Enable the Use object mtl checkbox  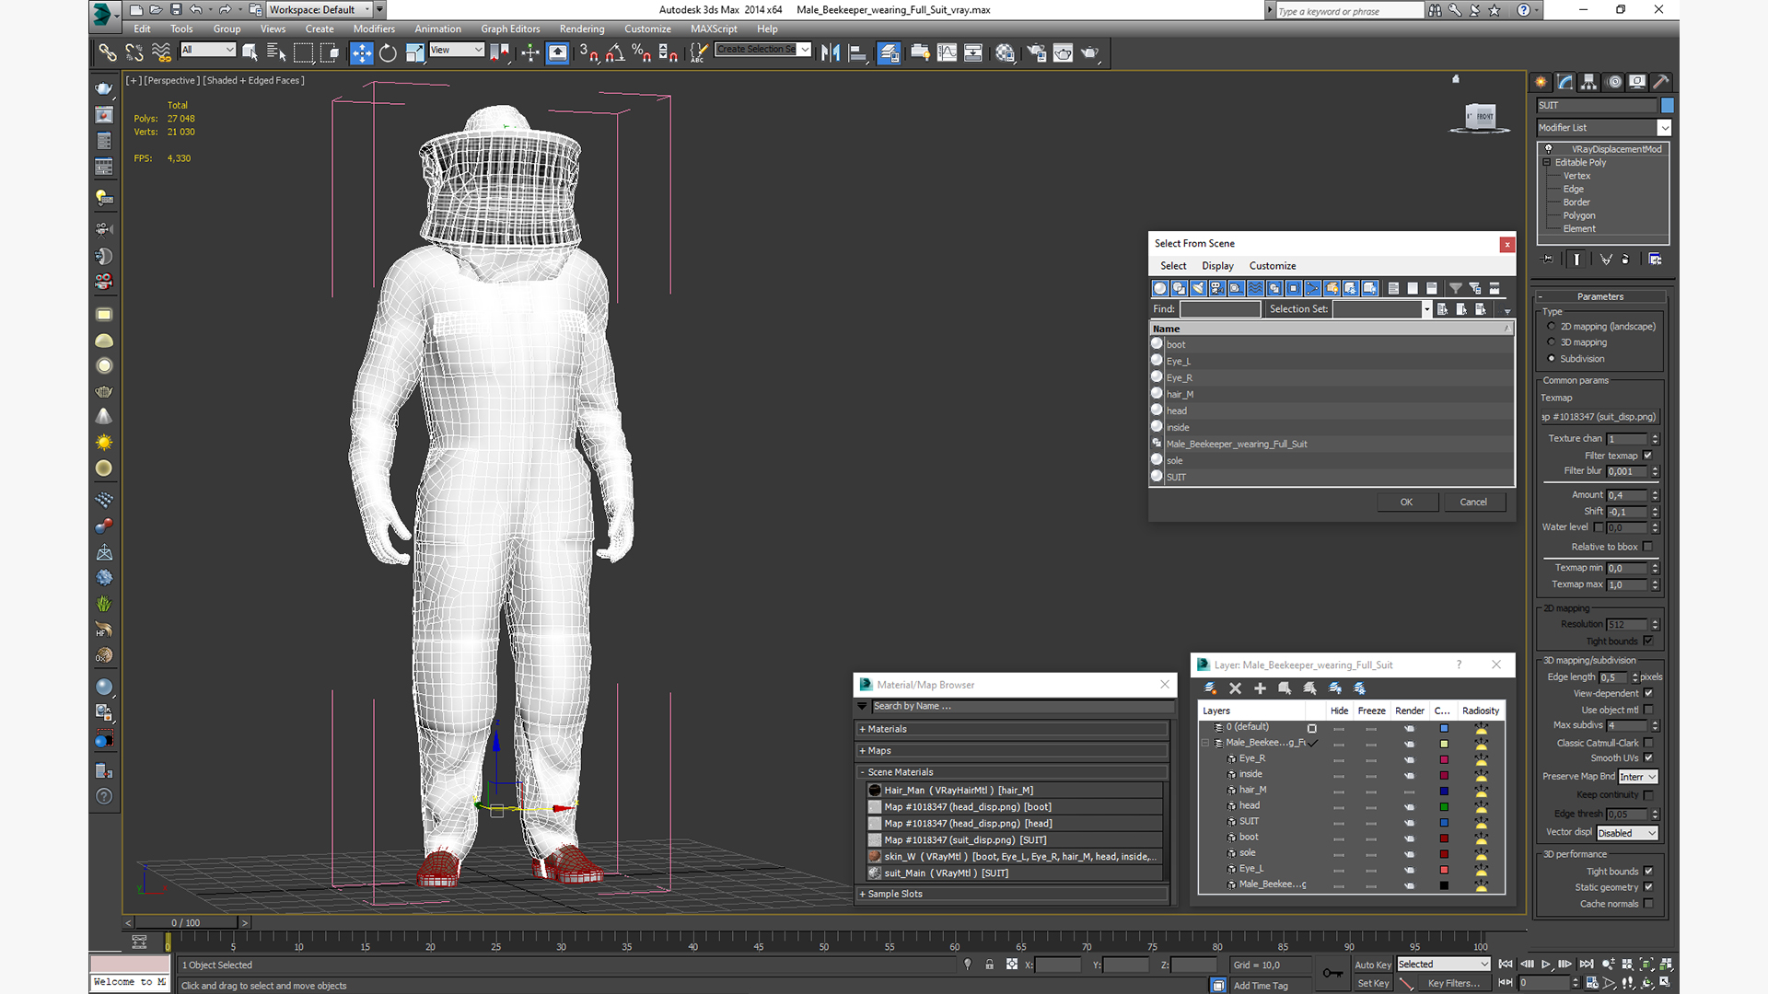[1648, 710]
